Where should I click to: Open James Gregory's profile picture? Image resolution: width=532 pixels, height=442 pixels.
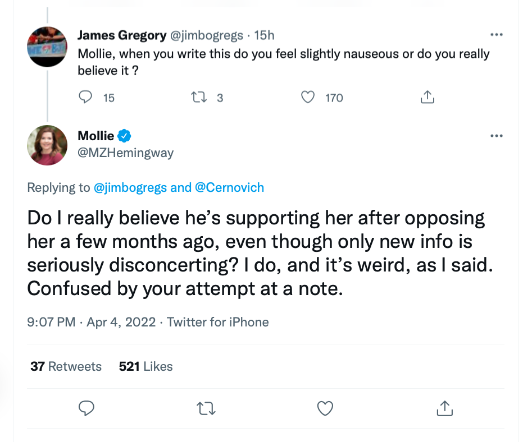pos(47,47)
